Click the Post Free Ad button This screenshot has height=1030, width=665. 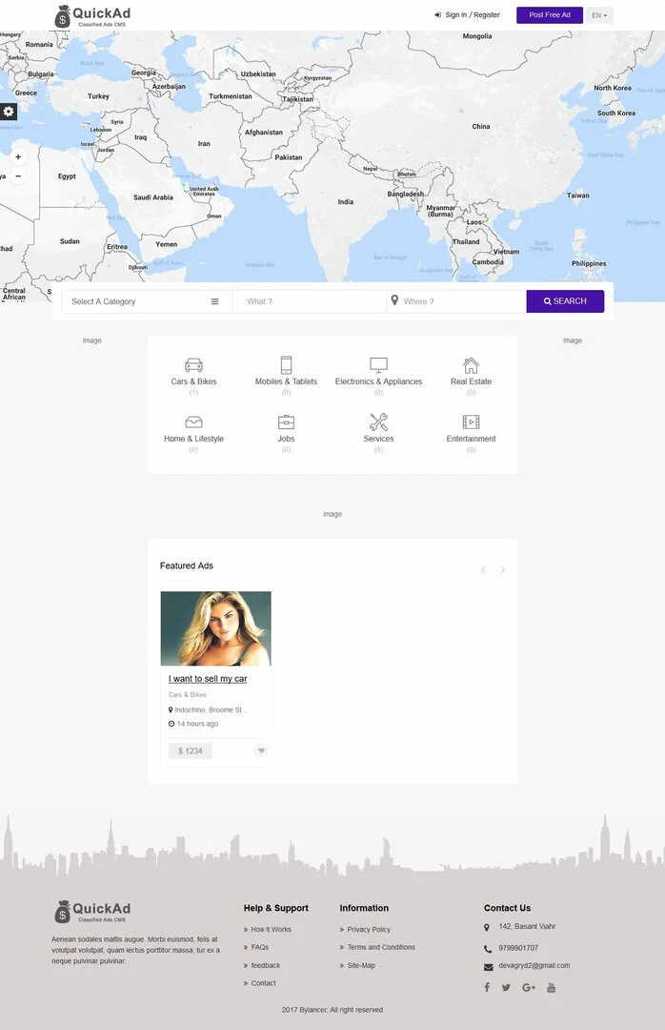550,15
